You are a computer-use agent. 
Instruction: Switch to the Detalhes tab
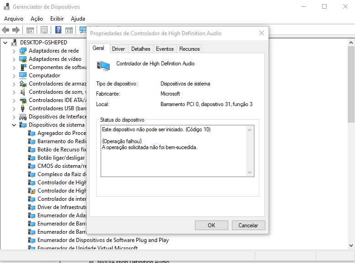click(140, 49)
